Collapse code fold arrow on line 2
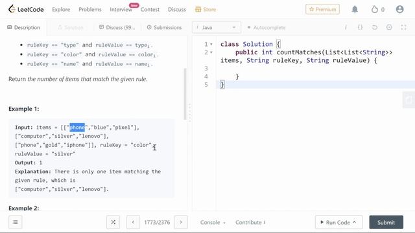The height and width of the screenshot is (233, 415). point(211,52)
